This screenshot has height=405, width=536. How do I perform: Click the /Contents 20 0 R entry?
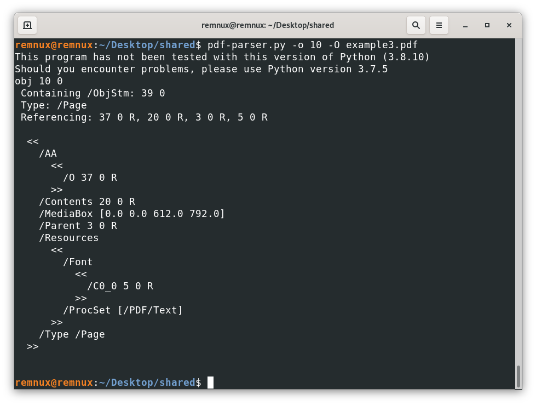tap(87, 202)
